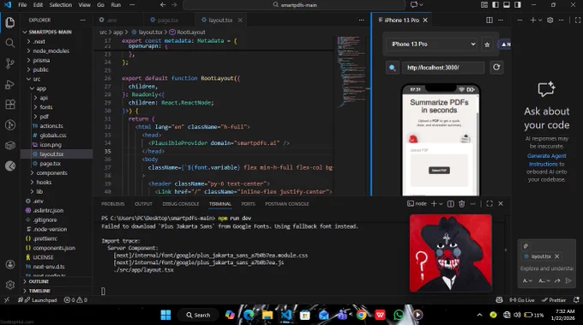Viewport: 583px width, 325px height.
Task: Open the Run menu
Action: pyautogui.click(x=116, y=5)
